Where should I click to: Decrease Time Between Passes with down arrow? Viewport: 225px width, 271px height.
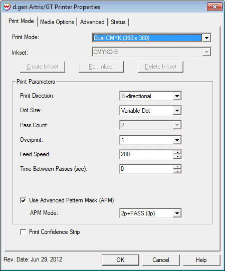point(177,171)
